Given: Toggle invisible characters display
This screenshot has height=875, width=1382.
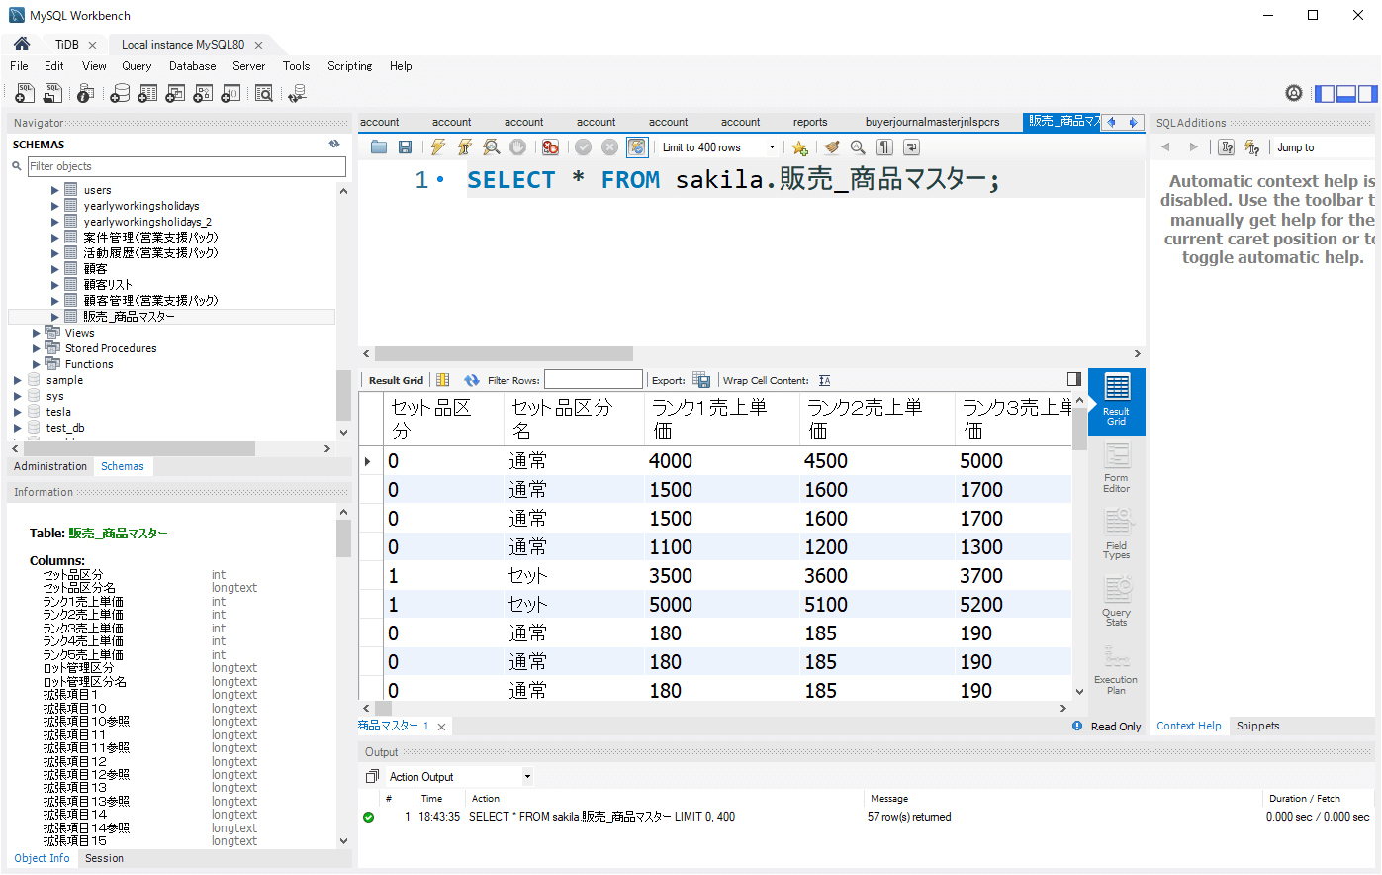Looking at the screenshot, I should [x=884, y=147].
